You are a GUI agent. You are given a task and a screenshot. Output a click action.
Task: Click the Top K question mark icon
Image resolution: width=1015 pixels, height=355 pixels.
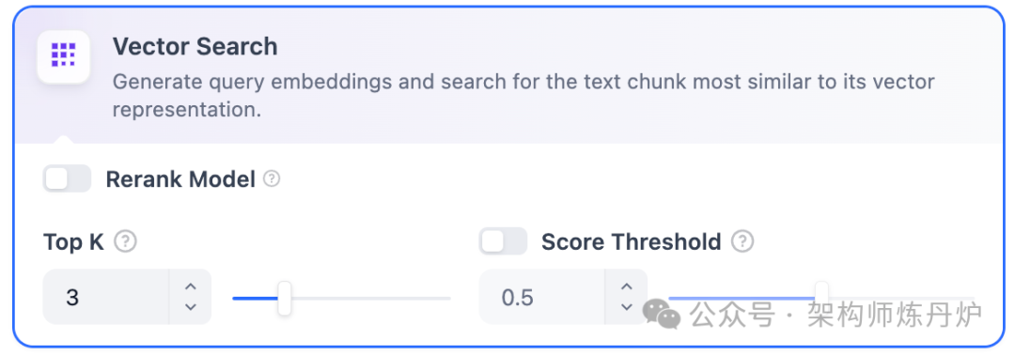tap(126, 242)
